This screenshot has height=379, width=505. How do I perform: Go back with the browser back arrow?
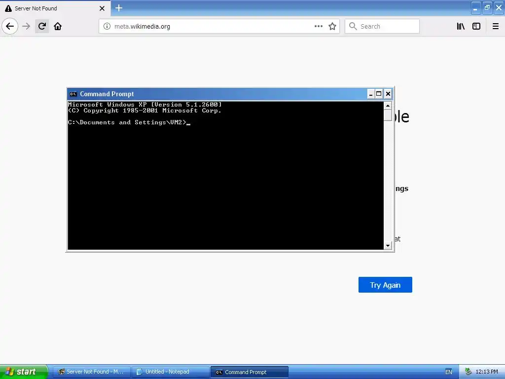[10, 26]
